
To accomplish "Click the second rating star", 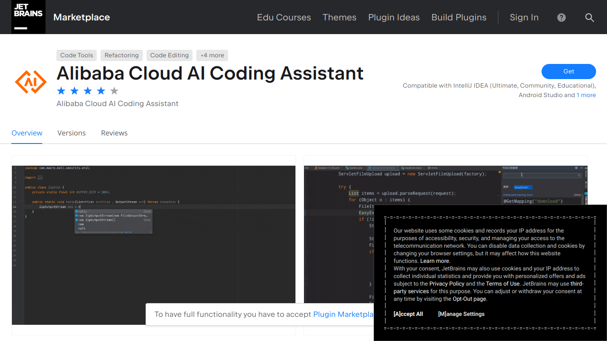I will [74, 91].
